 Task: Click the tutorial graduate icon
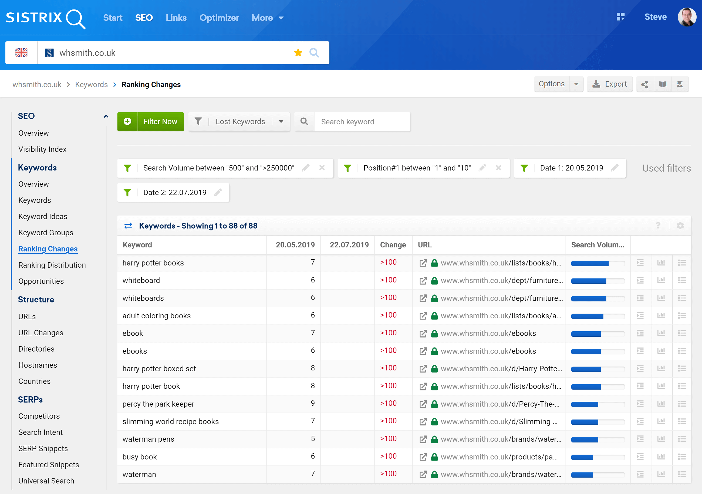click(x=680, y=84)
